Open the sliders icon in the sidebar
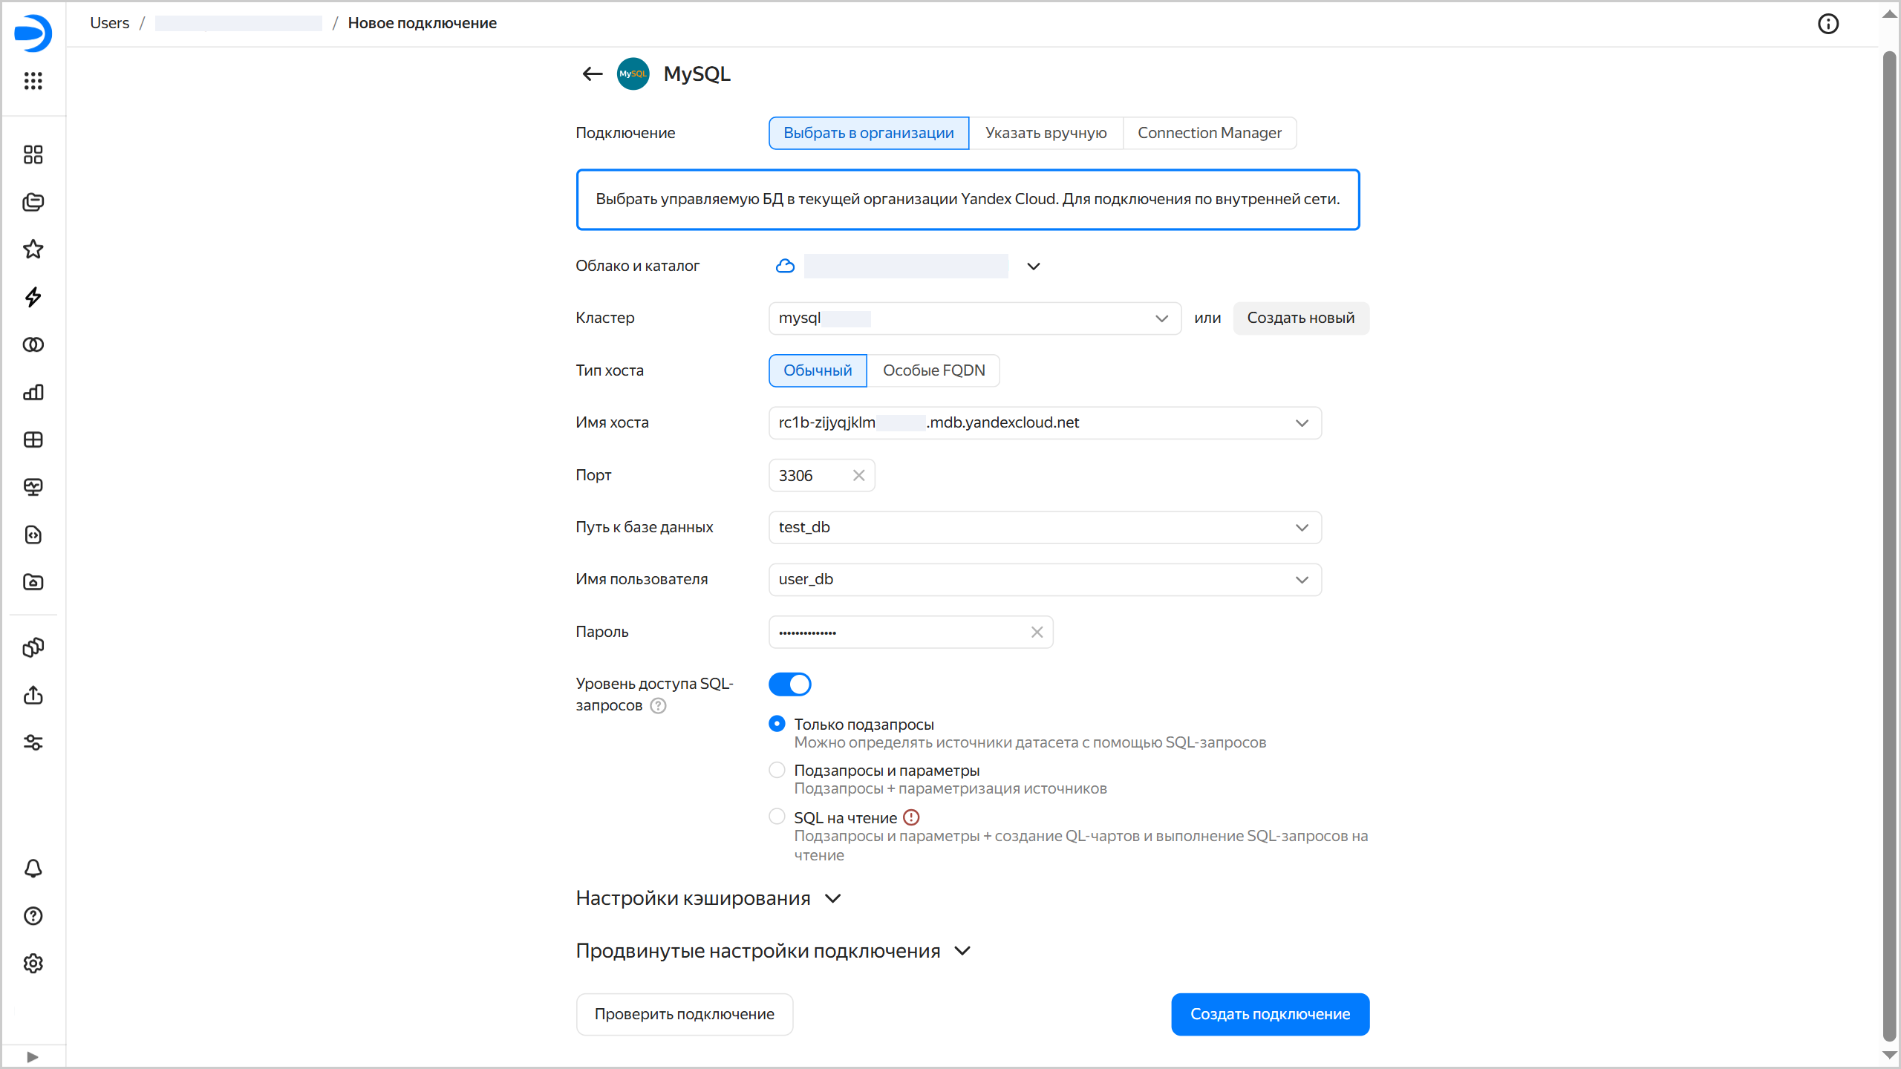1901x1069 pixels. tap(33, 742)
